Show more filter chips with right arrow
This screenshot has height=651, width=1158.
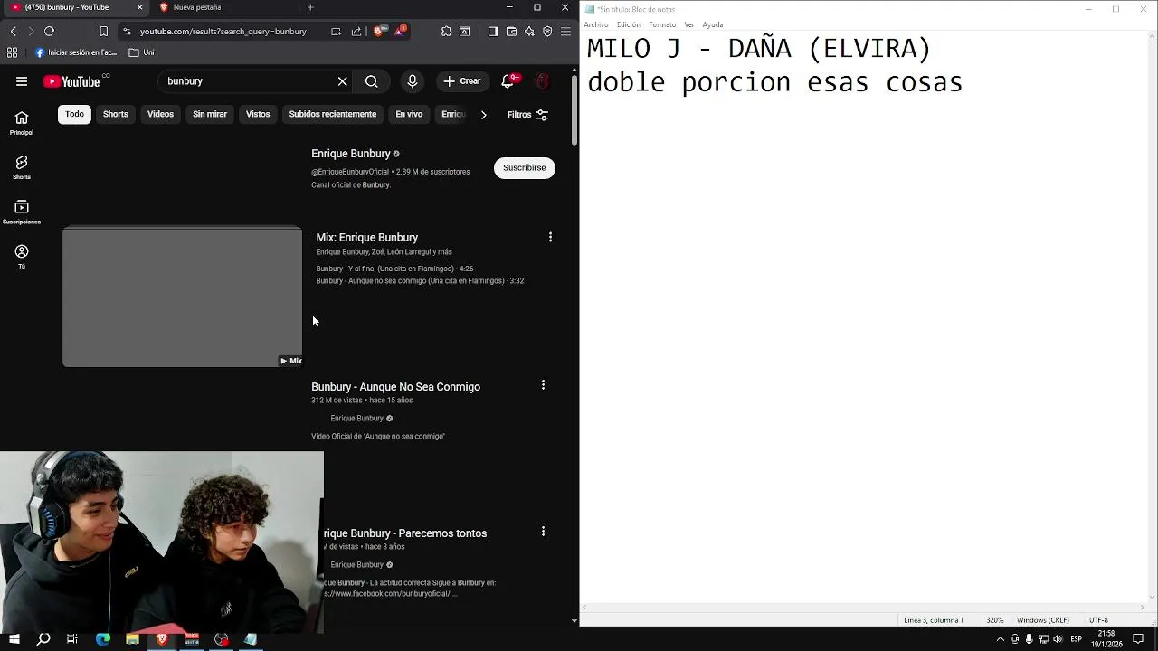pyautogui.click(x=483, y=115)
